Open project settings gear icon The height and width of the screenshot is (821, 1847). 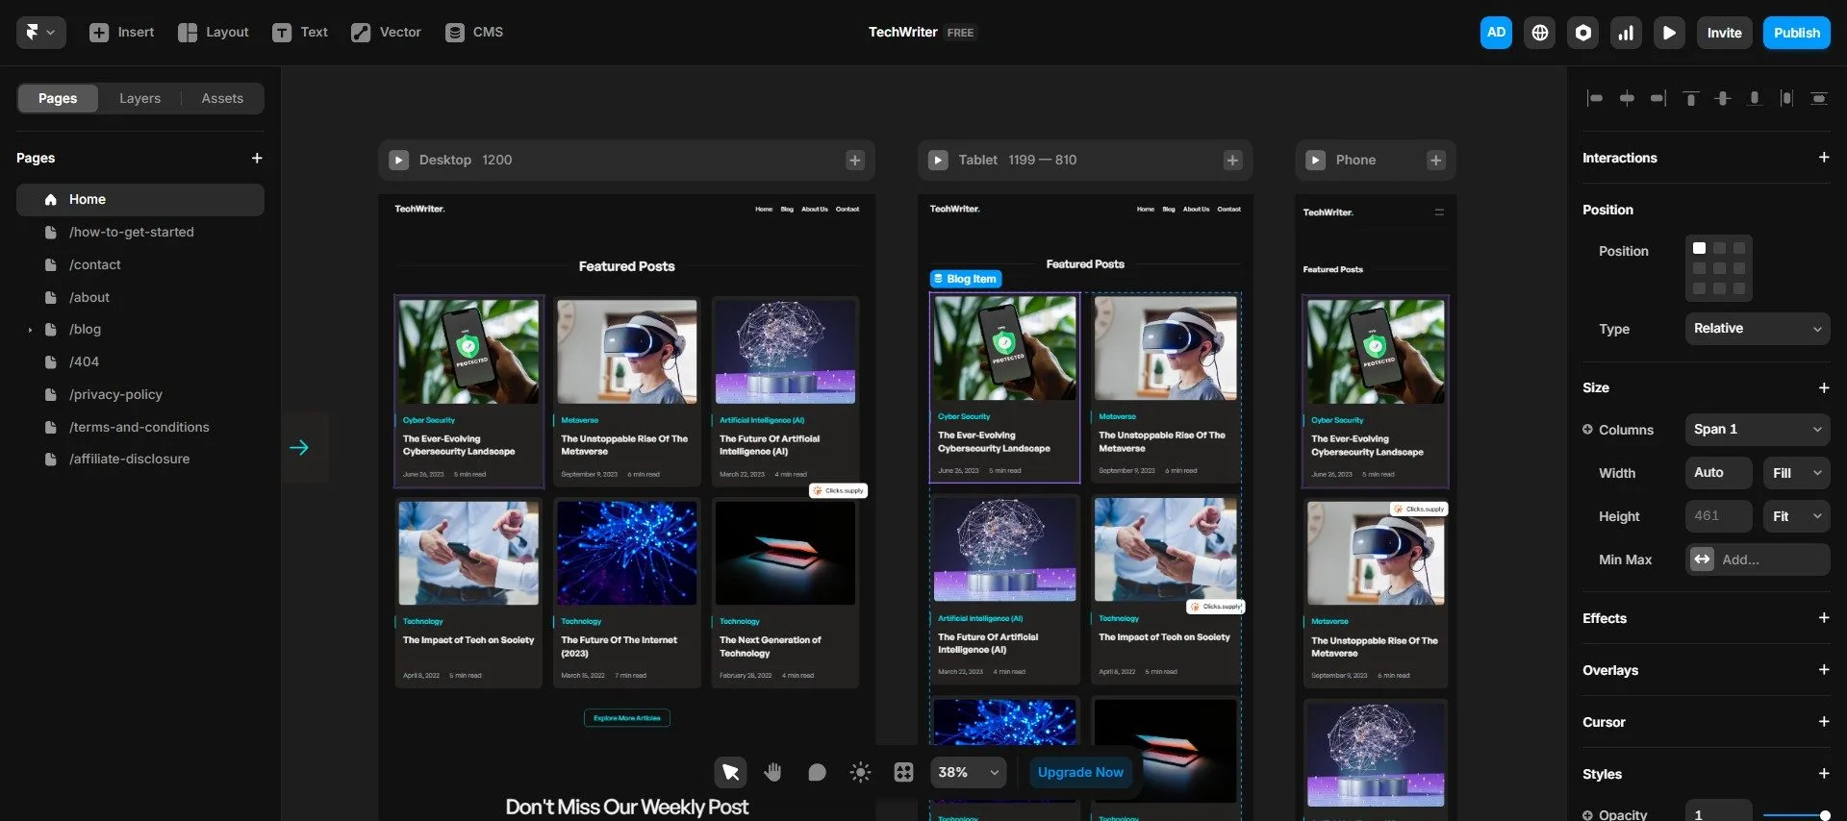point(1582,33)
